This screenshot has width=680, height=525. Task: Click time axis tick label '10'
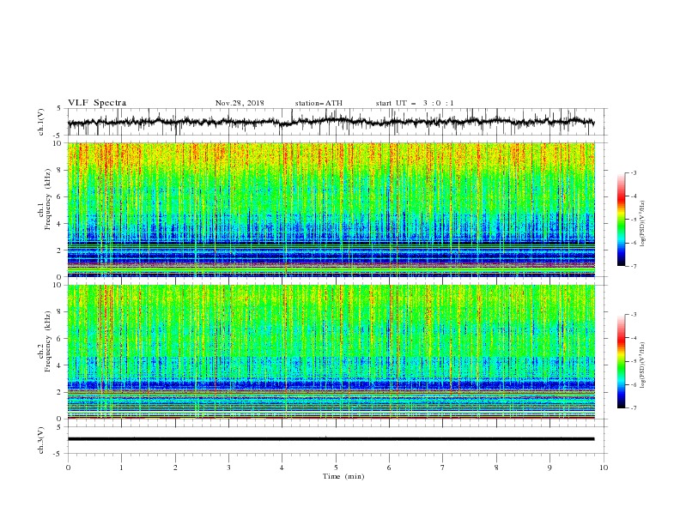[x=604, y=468]
